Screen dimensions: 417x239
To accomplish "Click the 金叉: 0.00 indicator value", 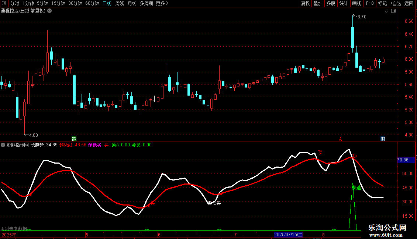I will click(141, 145).
